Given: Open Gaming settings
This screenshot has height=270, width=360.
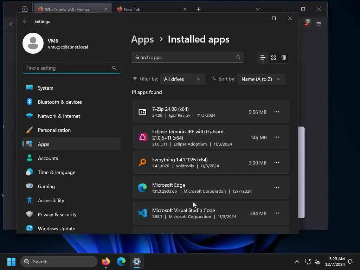Looking at the screenshot, I should (72, 186).
